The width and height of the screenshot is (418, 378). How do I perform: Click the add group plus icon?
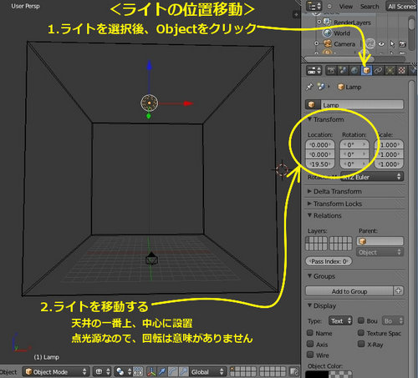[399, 291]
